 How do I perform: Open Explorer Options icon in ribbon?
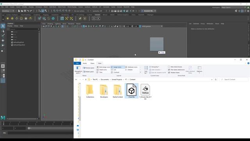coord(200,69)
